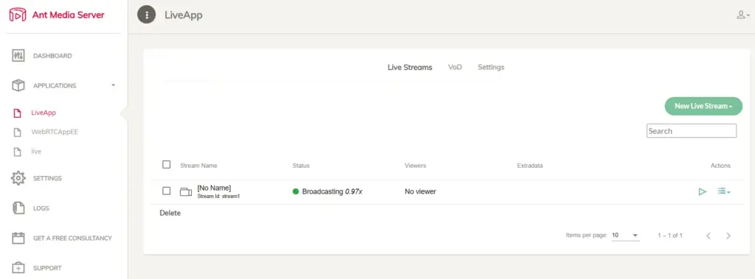Click the LiveApp page heading

(x=184, y=15)
